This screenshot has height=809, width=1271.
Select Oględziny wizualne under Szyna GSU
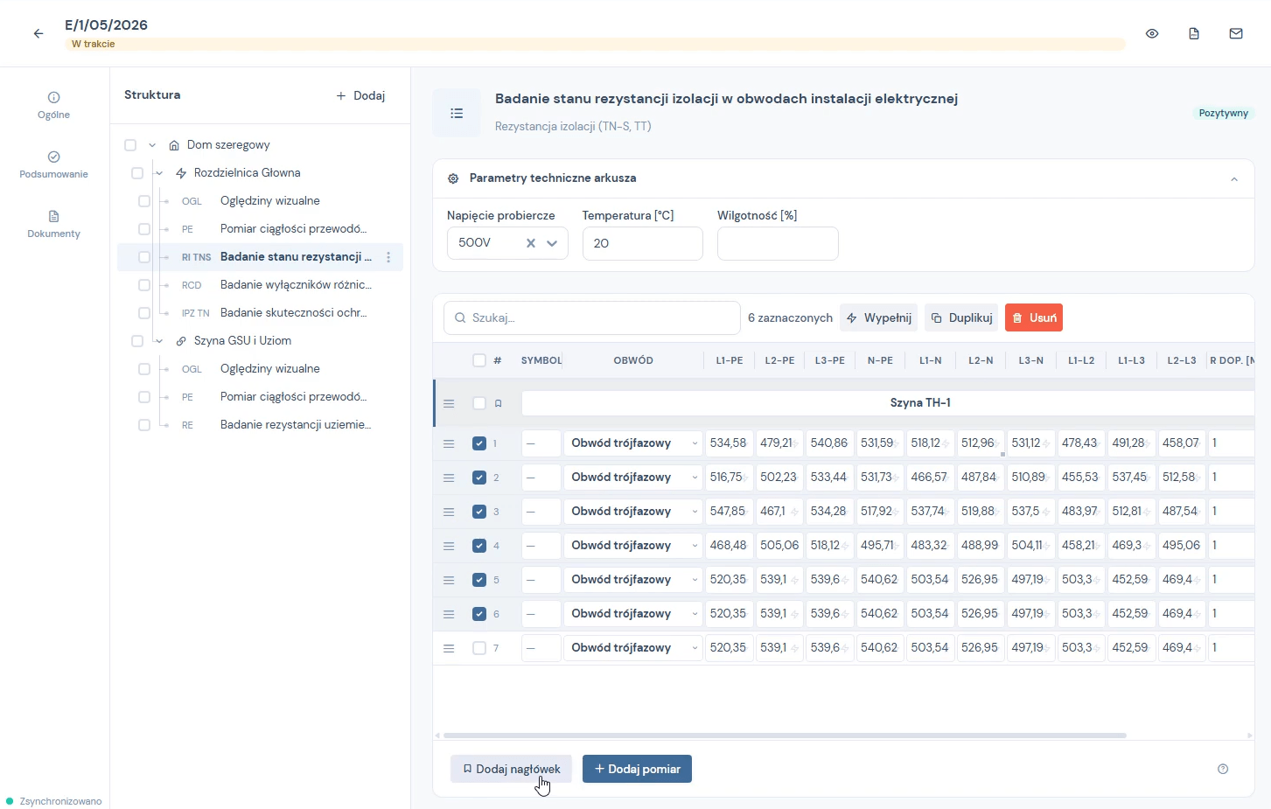pos(269,369)
